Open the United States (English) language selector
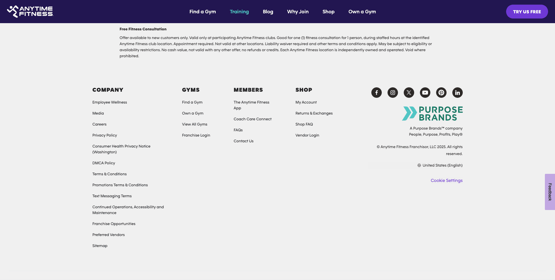This screenshot has width=555, height=280. coord(440,165)
